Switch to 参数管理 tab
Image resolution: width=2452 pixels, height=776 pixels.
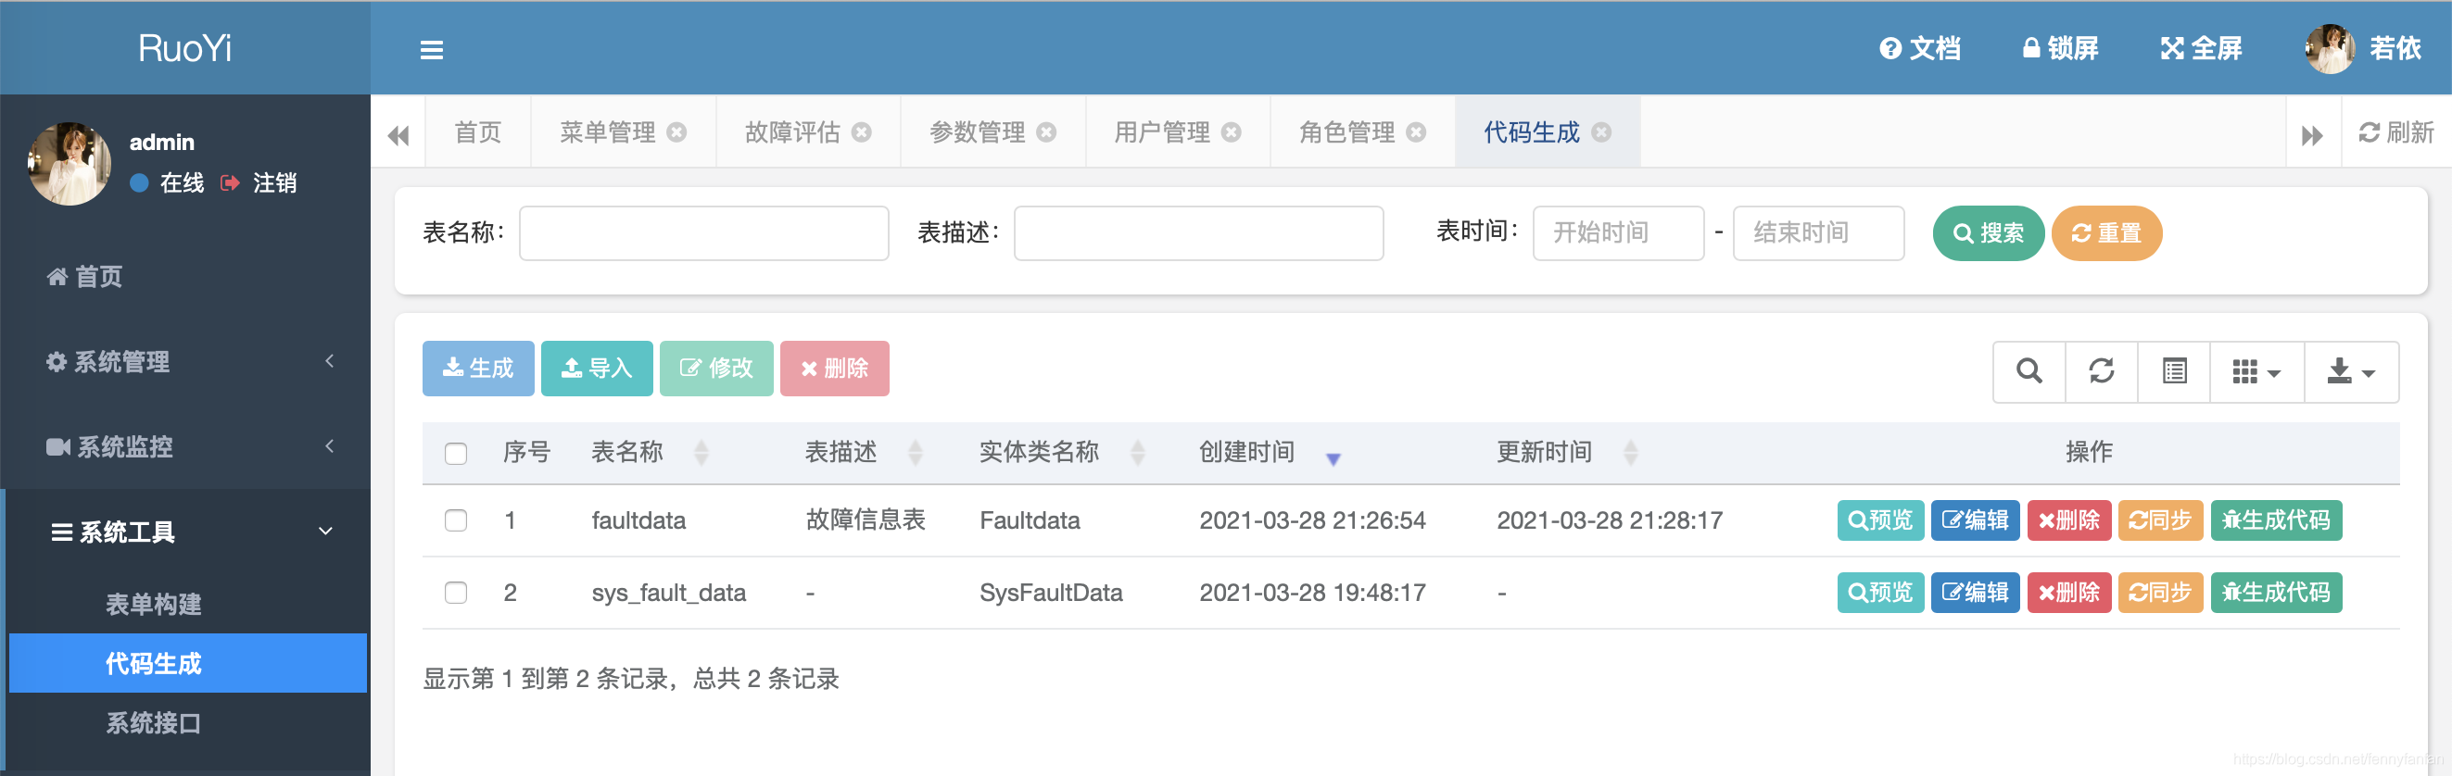click(977, 132)
